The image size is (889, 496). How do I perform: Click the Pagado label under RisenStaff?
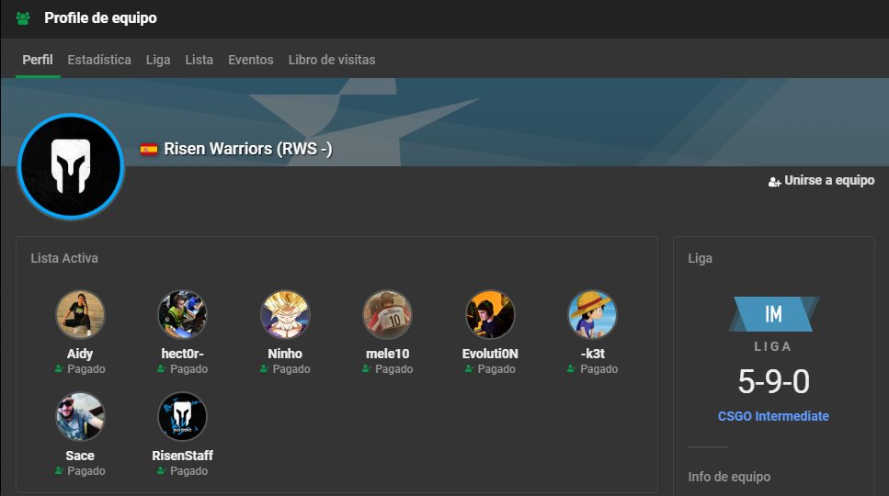click(188, 471)
